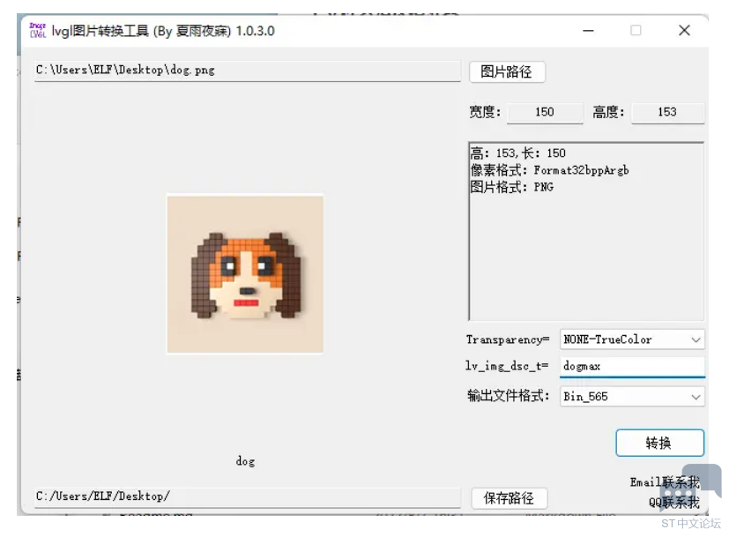Click the 图片路径 browse button

click(507, 71)
